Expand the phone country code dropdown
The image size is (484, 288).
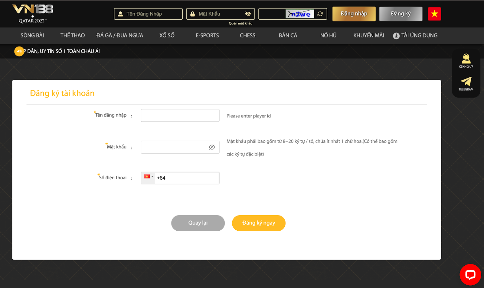point(148,177)
